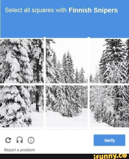The width and height of the screenshot is (129, 159).
Task: Select bottom-right tile with frosted forest
Action: 109,106
